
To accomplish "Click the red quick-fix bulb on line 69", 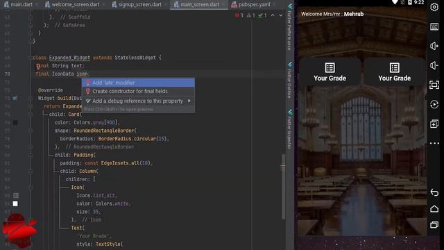I will 38,67.
